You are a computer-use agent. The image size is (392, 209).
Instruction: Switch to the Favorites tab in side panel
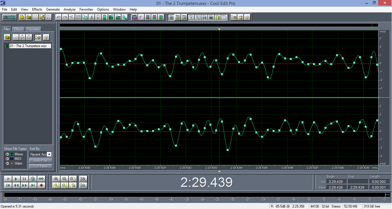coord(34,29)
